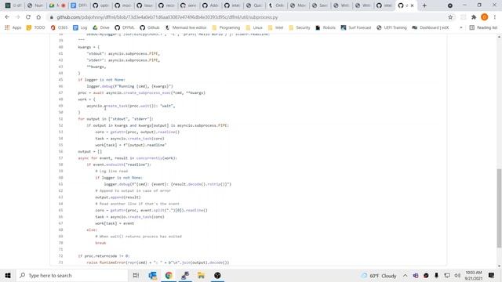
Task: Switch to the 'reco' GitHub tab
Action: pos(166,5)
